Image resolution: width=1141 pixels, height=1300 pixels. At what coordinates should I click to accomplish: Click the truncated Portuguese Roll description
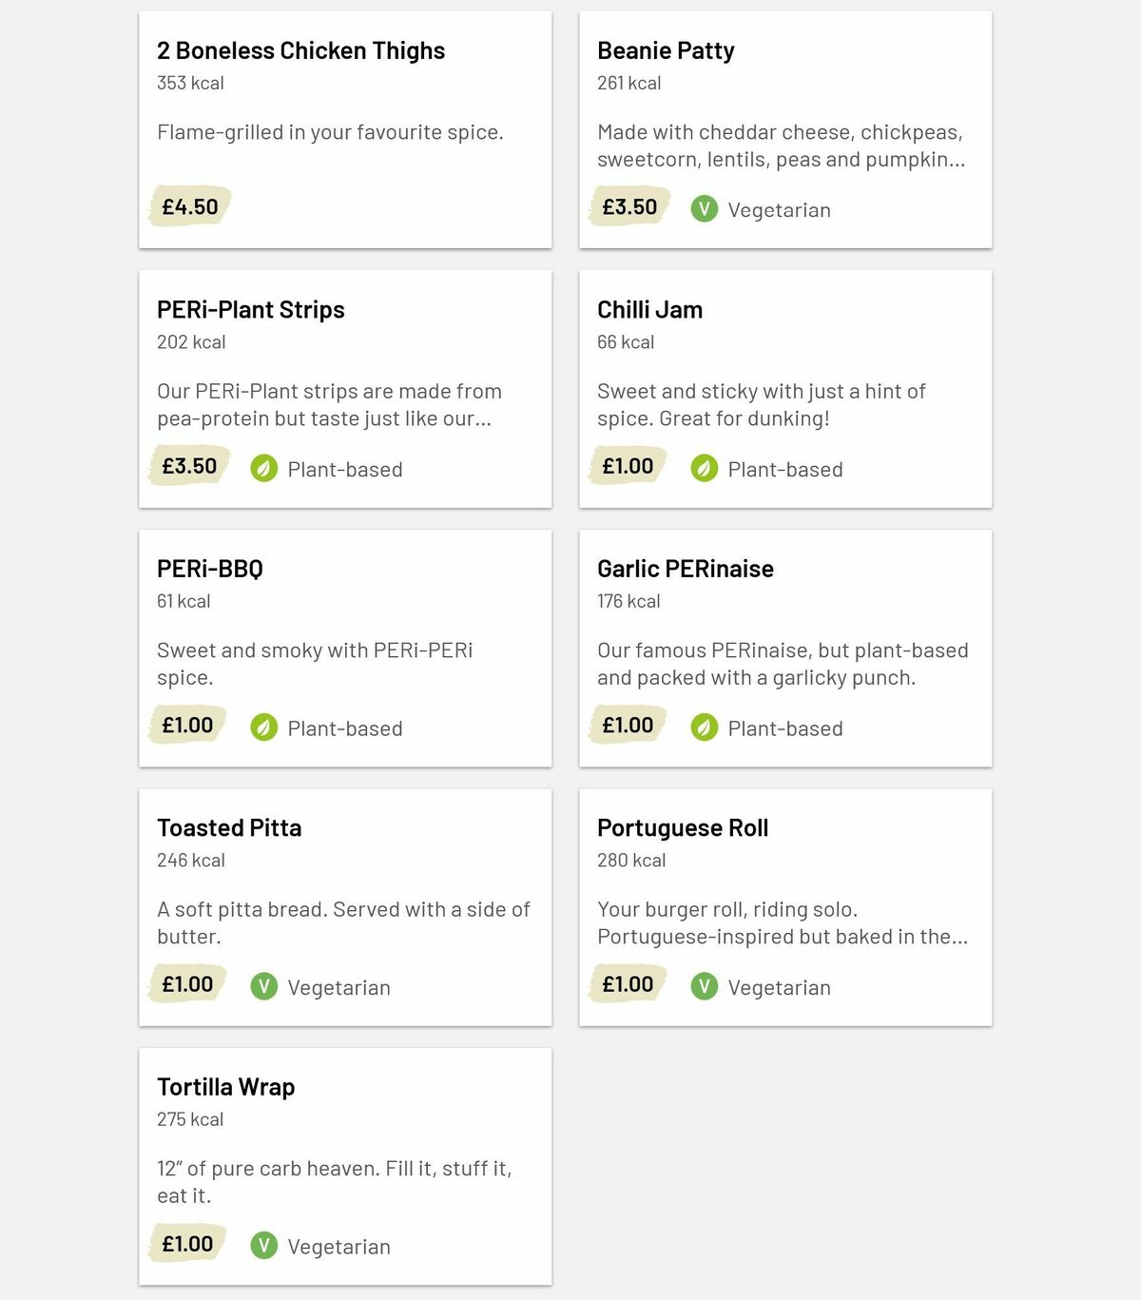pyautogui.click(x=782, y=923)
